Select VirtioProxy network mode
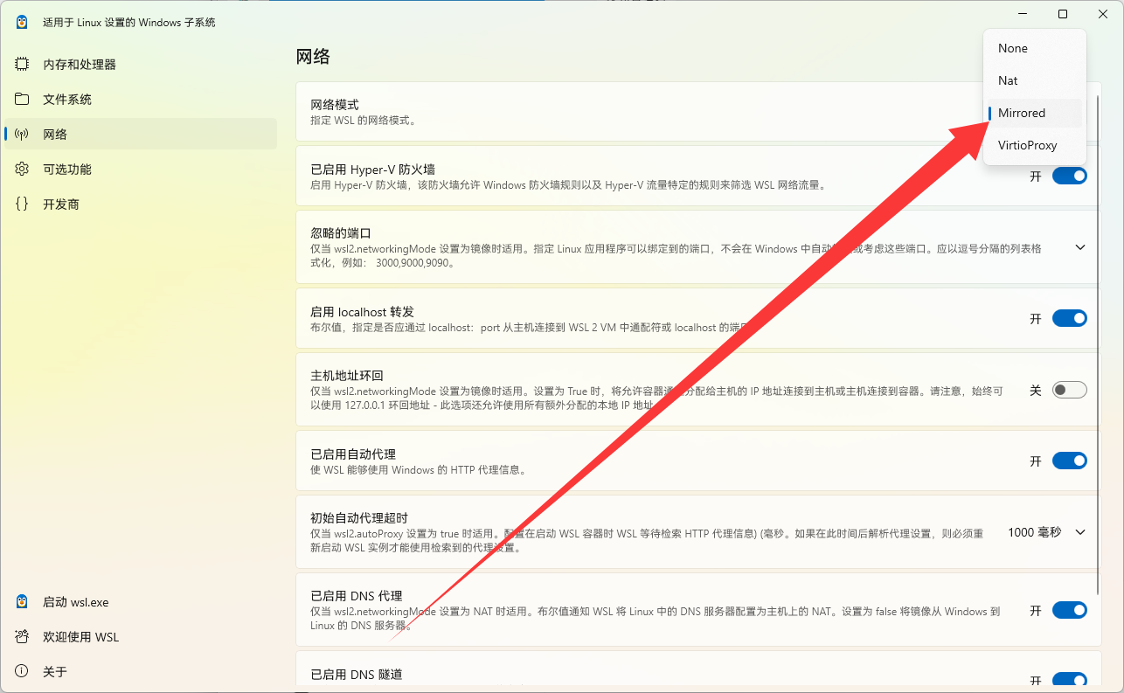Screen dimensions: 1124x693 point(1028,145)
